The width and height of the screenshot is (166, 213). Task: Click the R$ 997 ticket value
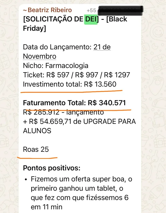point(87,75)
